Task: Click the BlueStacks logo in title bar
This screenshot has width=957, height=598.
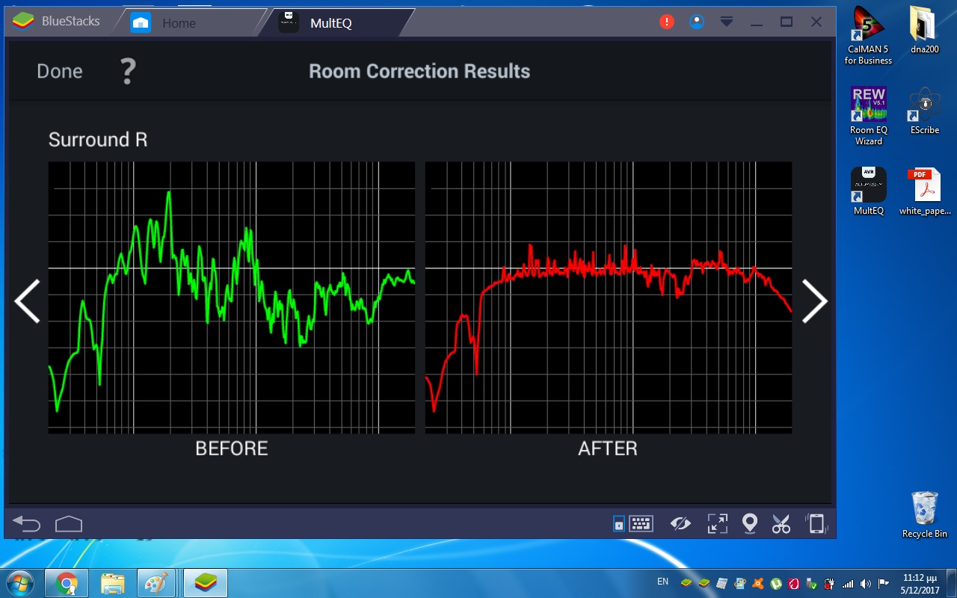Action: click(24, 22)
